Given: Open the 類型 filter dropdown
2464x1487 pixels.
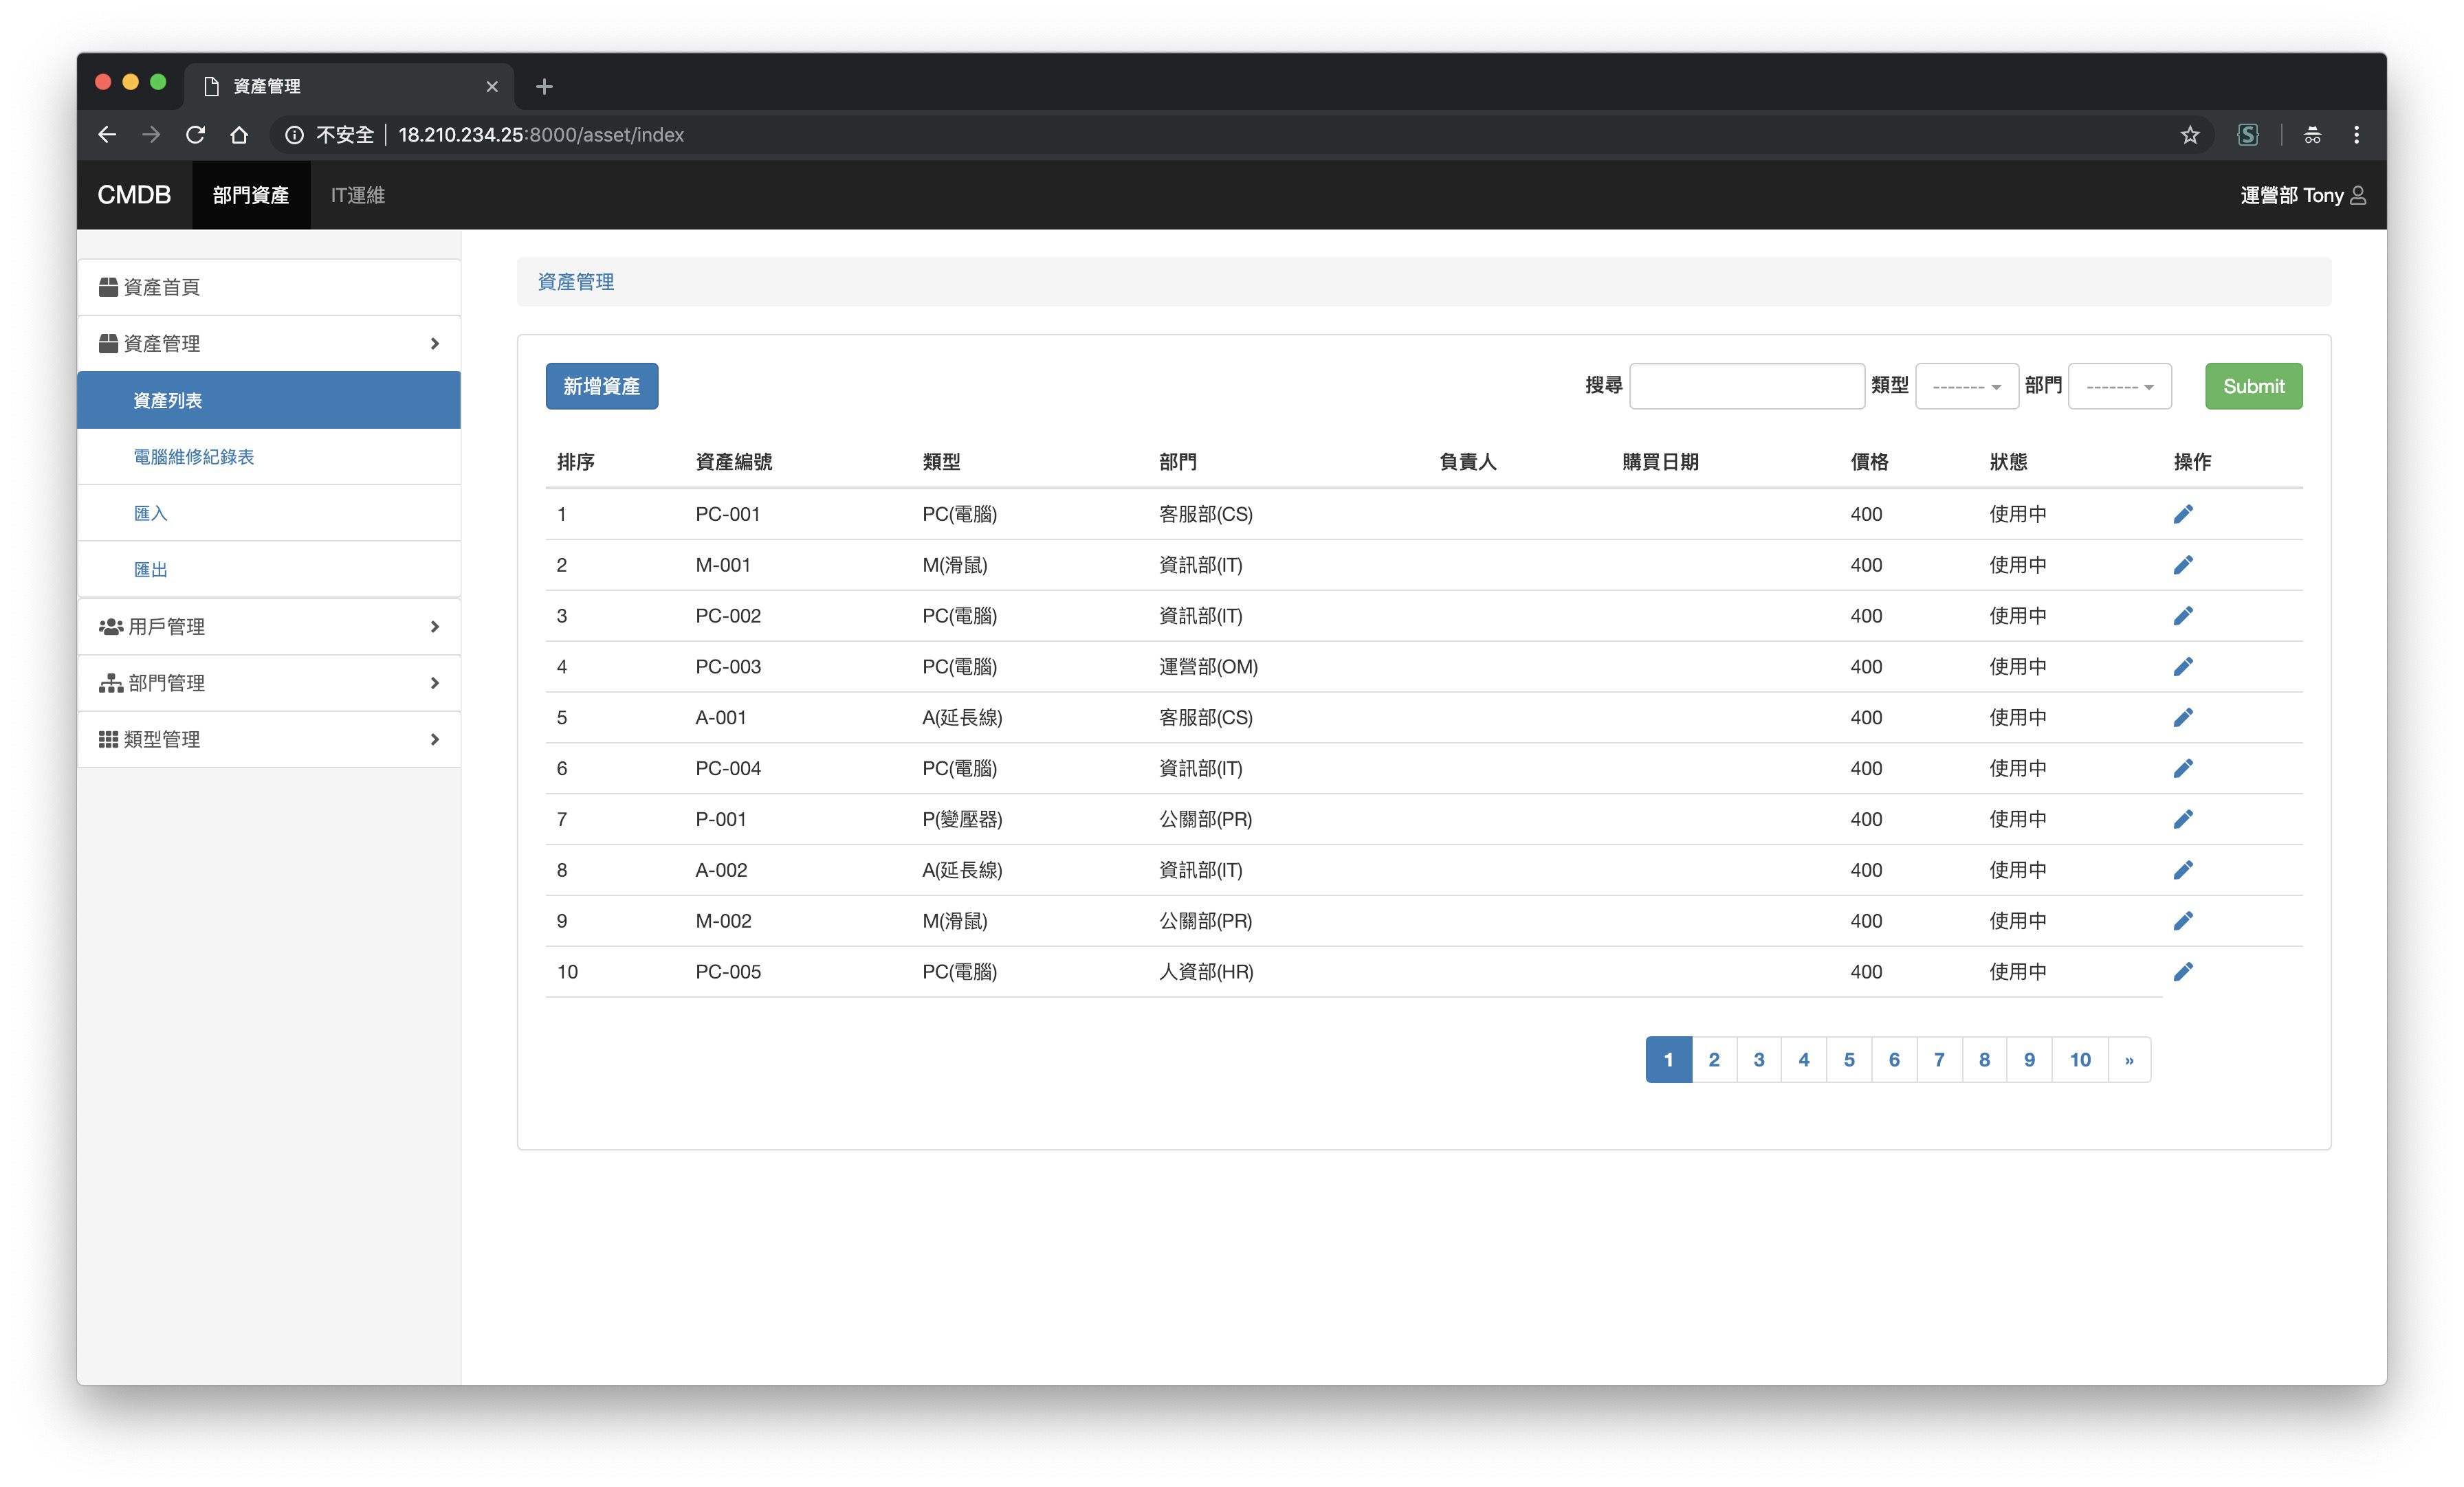Looking at the screenshot, I should point(1966,385).
